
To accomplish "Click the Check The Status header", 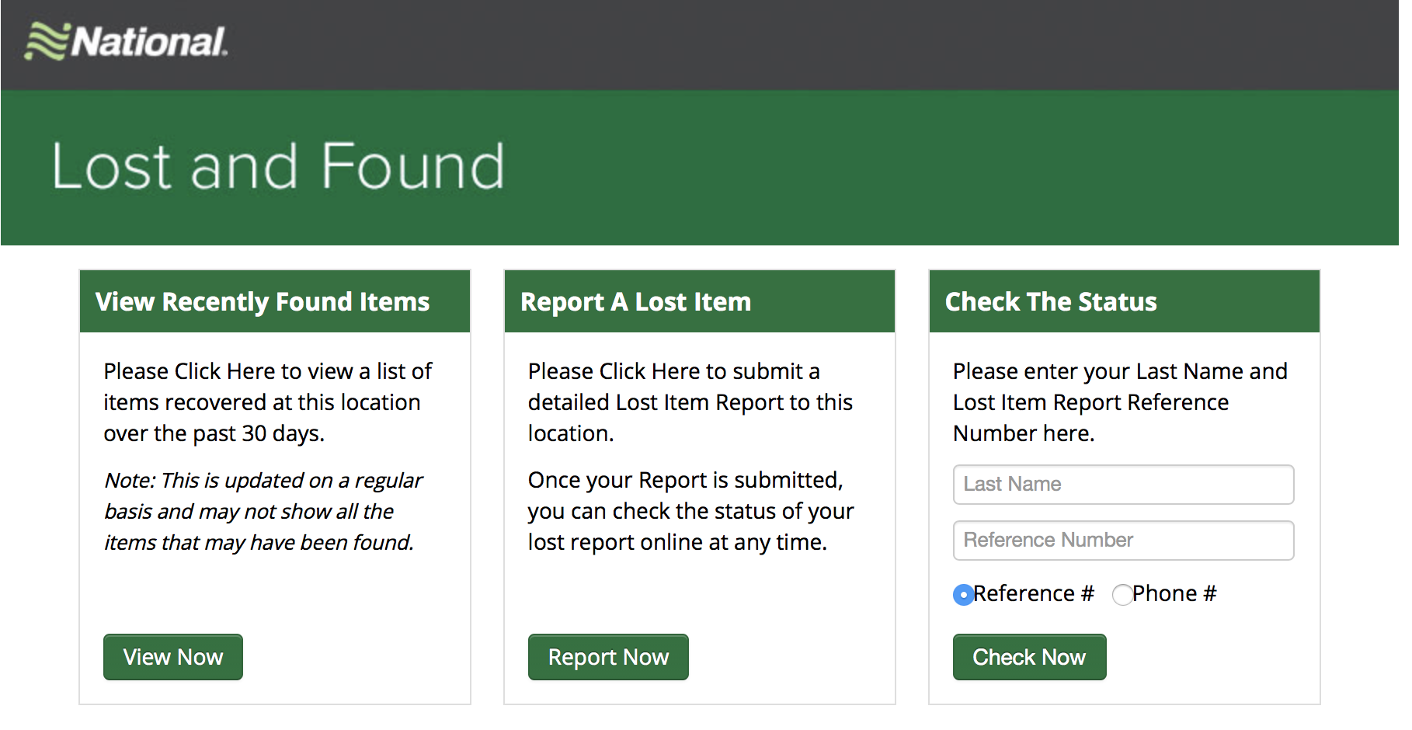I will point(1050,302).
